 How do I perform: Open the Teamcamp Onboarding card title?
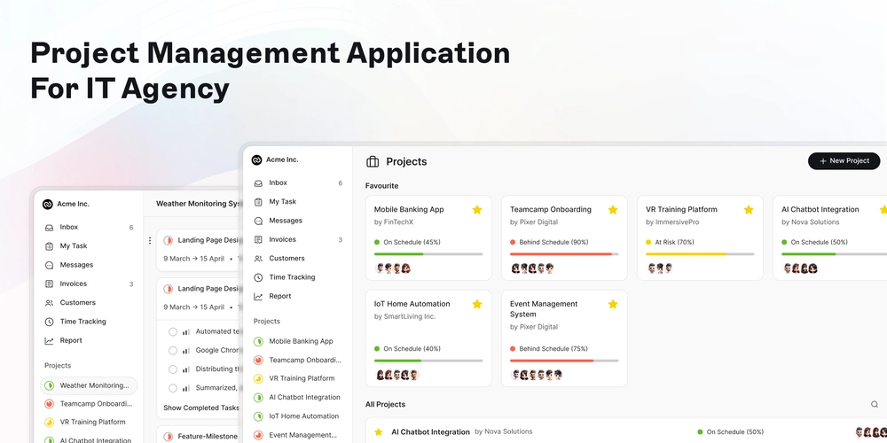(x=551, y=210)
